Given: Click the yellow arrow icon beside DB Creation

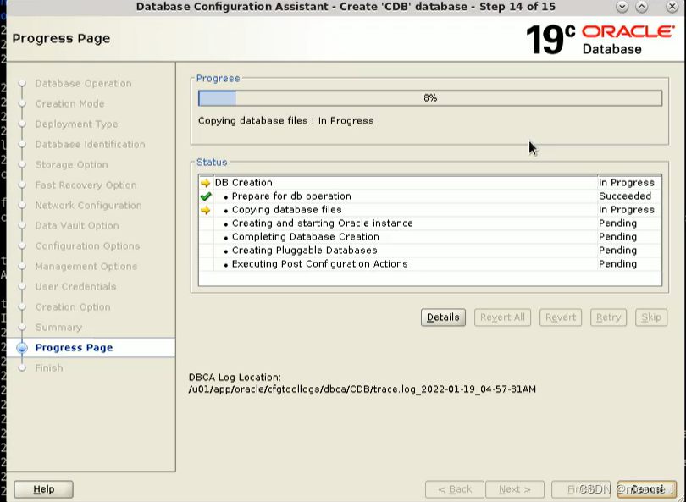Looking at the screenshot, I should click(x=203, y=182).
